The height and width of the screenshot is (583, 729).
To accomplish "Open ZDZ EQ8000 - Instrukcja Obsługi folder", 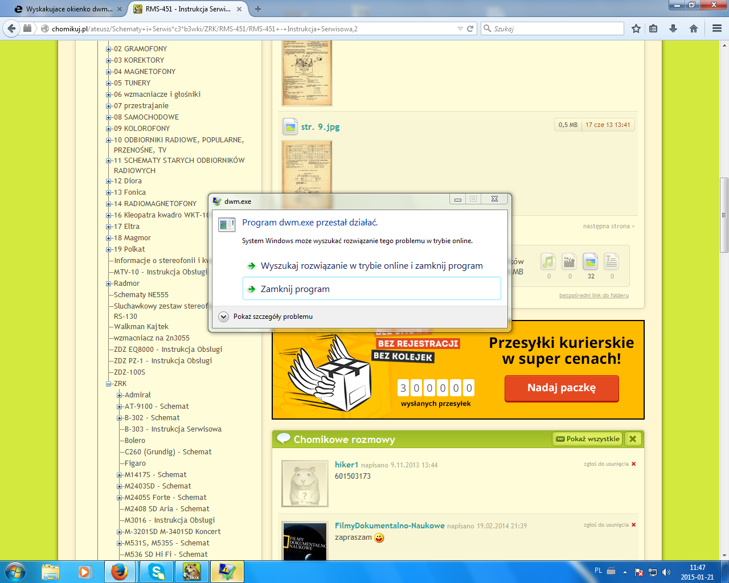I will point(168,350).
